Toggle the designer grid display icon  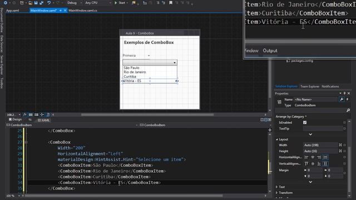click(31, 115)
